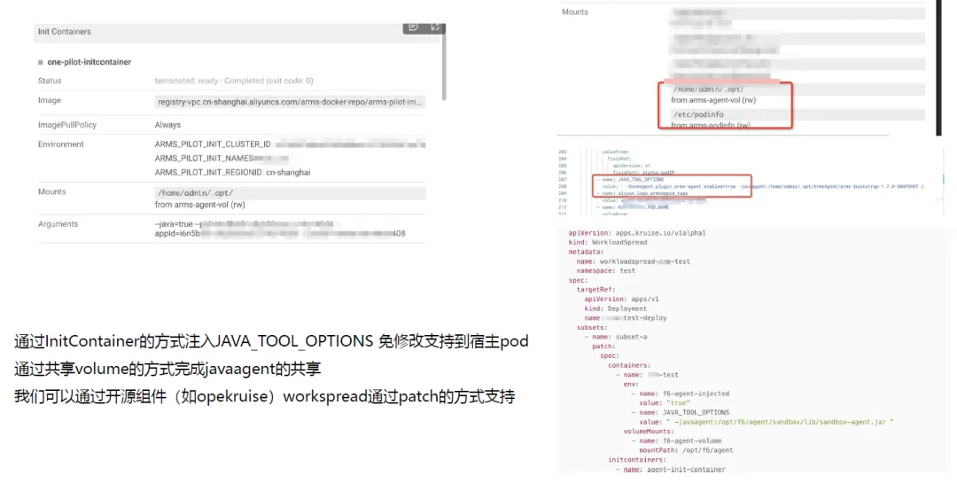Click the sentence about sharing javaagent via volume
The height and width of the screenshot is (483, 957).
coord(167,370)
